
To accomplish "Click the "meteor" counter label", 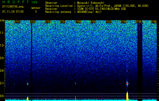I will (x=36, y=8).
